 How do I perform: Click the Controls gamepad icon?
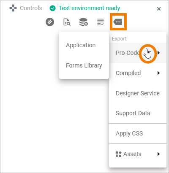coord(13,8)
